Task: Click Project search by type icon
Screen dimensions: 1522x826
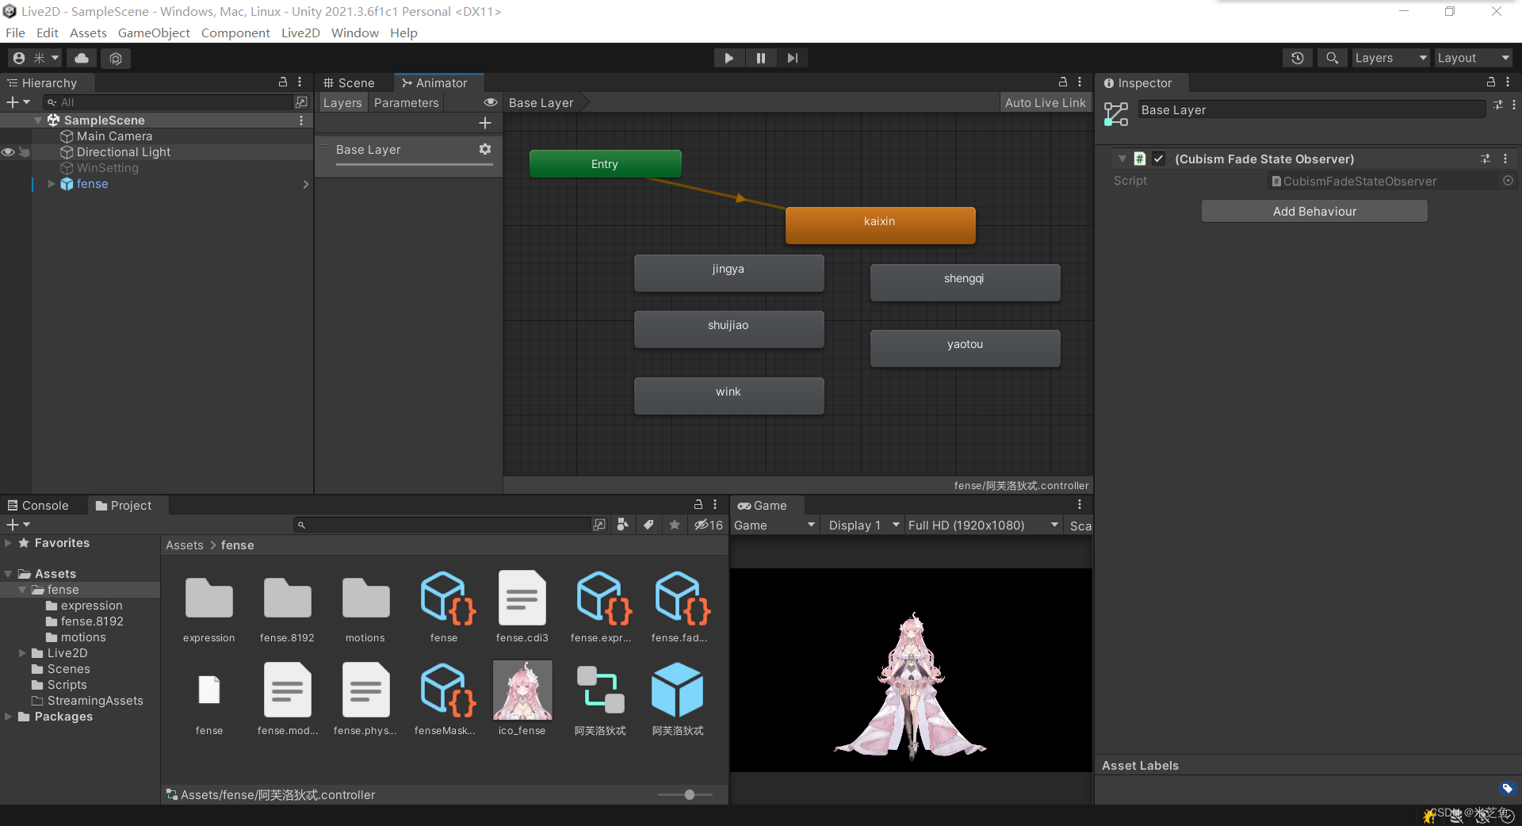Action: click(623, 525)
